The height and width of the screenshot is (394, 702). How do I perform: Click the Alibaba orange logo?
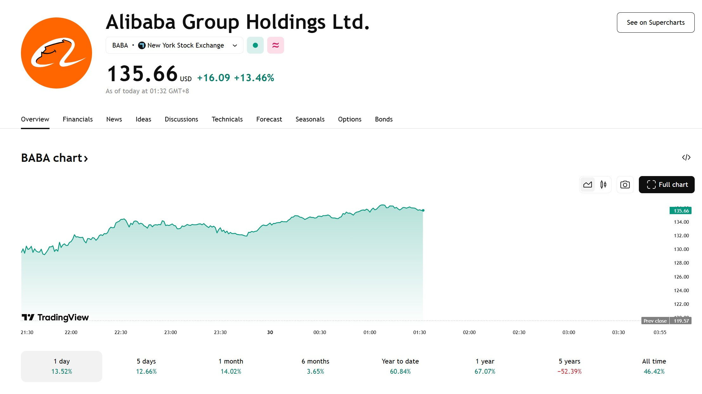click(x=56, y=53)
